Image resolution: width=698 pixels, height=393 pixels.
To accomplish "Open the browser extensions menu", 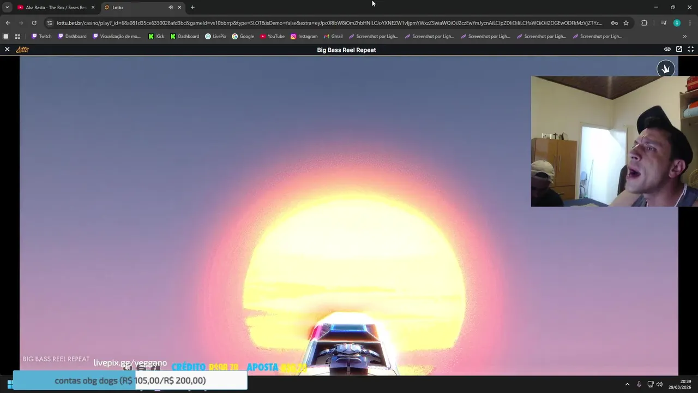I will pos(644,23).
